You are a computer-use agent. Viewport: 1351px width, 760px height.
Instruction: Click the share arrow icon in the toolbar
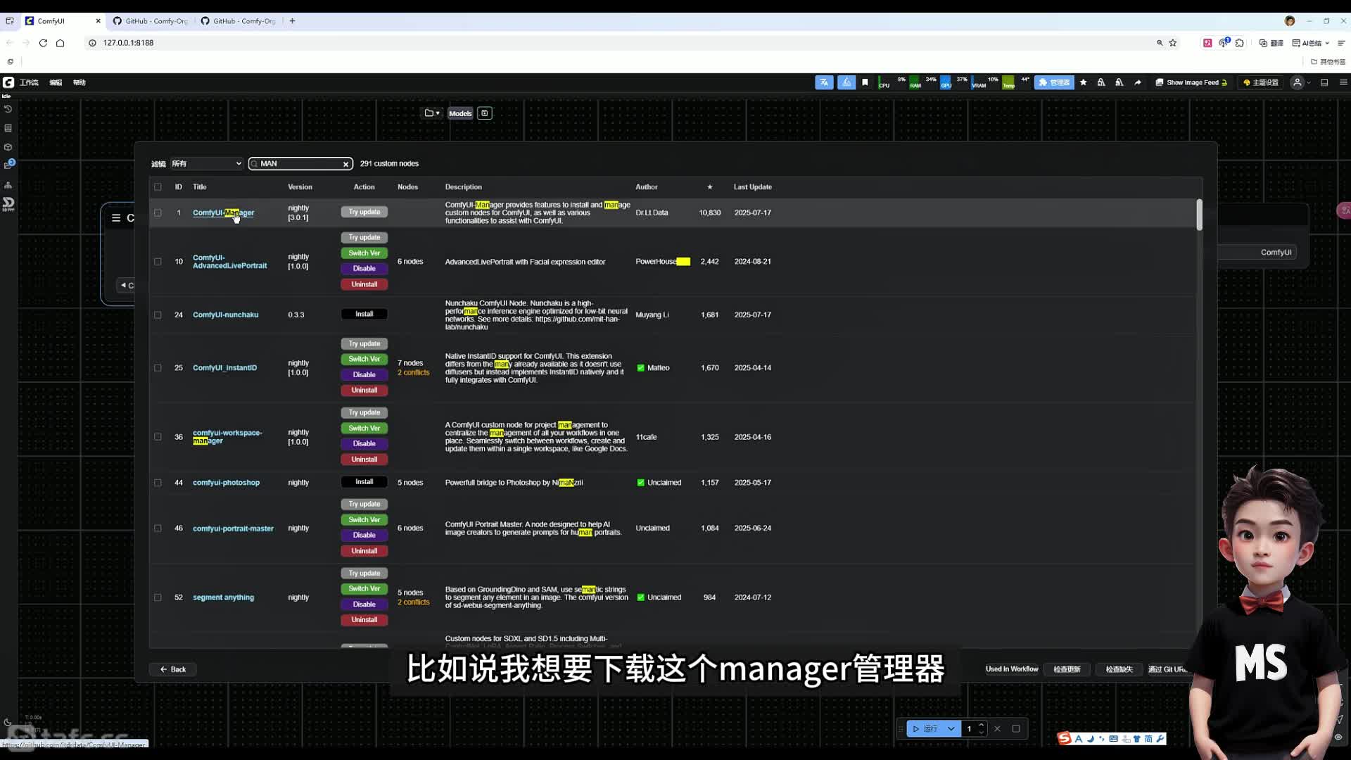coord(1138,82)
